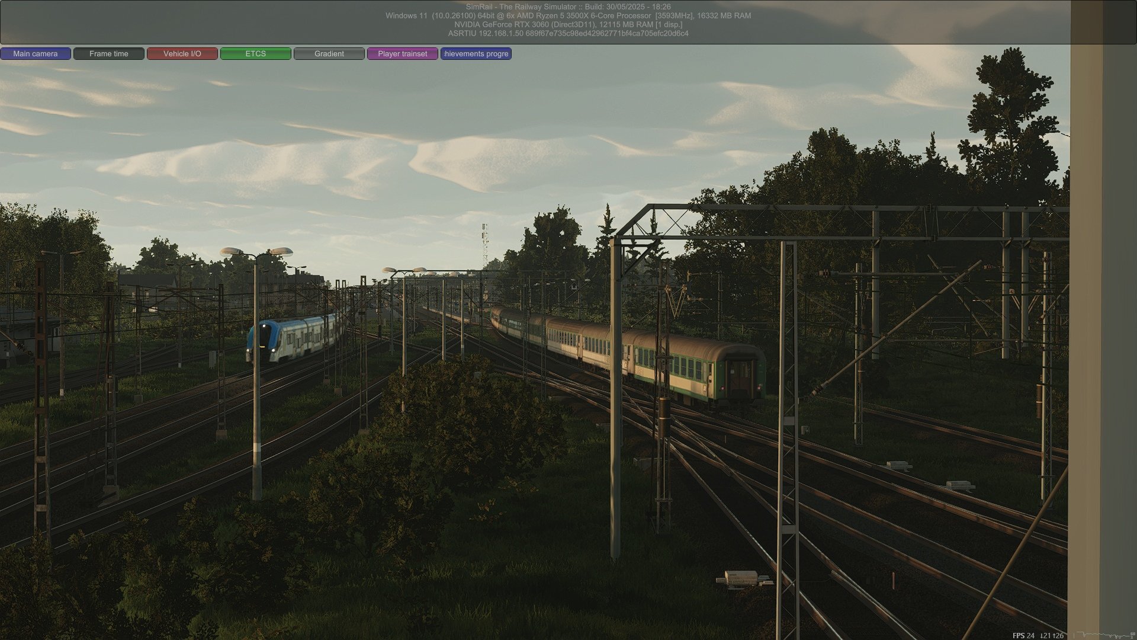Click the minimum FPS down-arrow value
Image resolution: width=1137 pixels, height=640 pixels.
tap(1045, 635)
